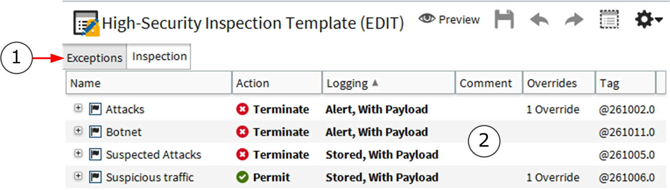Expand the Suspected Attacks row
The height and width of the screenshot is (190, 670).
78,153
